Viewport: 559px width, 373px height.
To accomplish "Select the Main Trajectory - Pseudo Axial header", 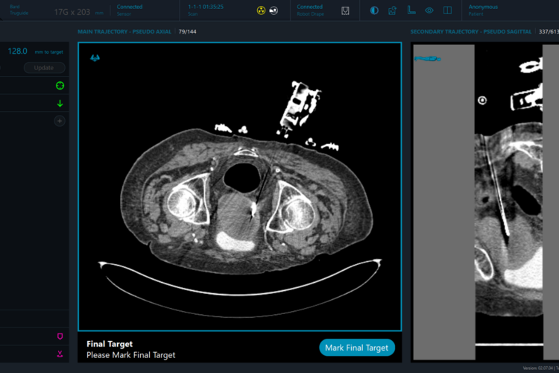I will [x=124, y=31].
